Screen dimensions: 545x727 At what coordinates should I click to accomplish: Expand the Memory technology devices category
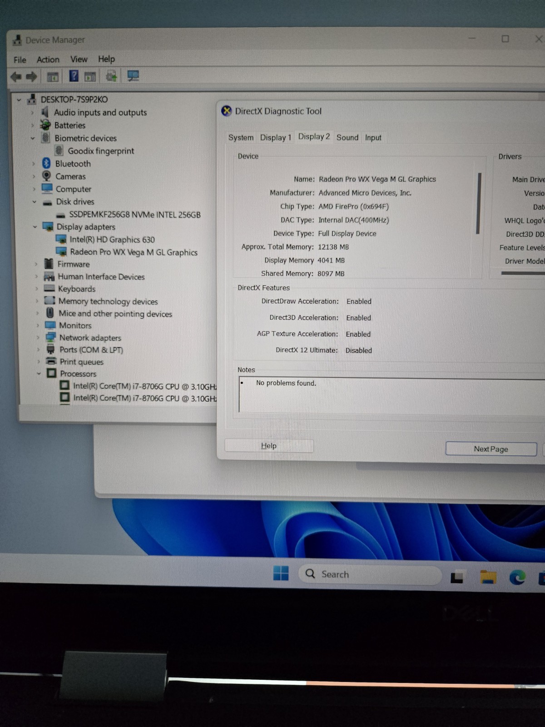click(x=37, y=301)
